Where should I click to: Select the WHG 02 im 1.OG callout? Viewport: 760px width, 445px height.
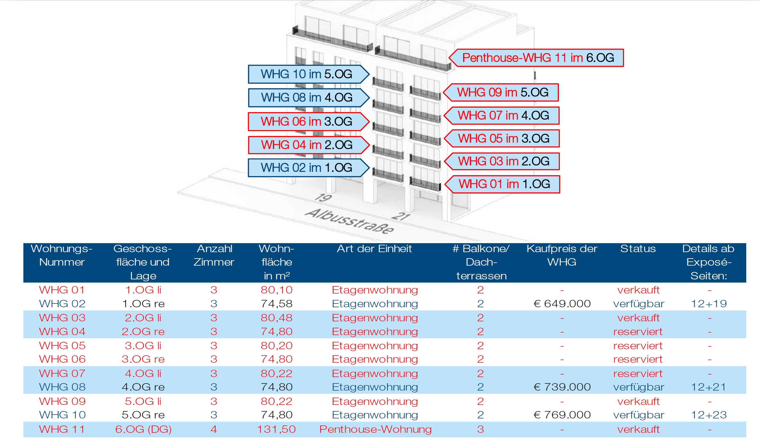306,168
